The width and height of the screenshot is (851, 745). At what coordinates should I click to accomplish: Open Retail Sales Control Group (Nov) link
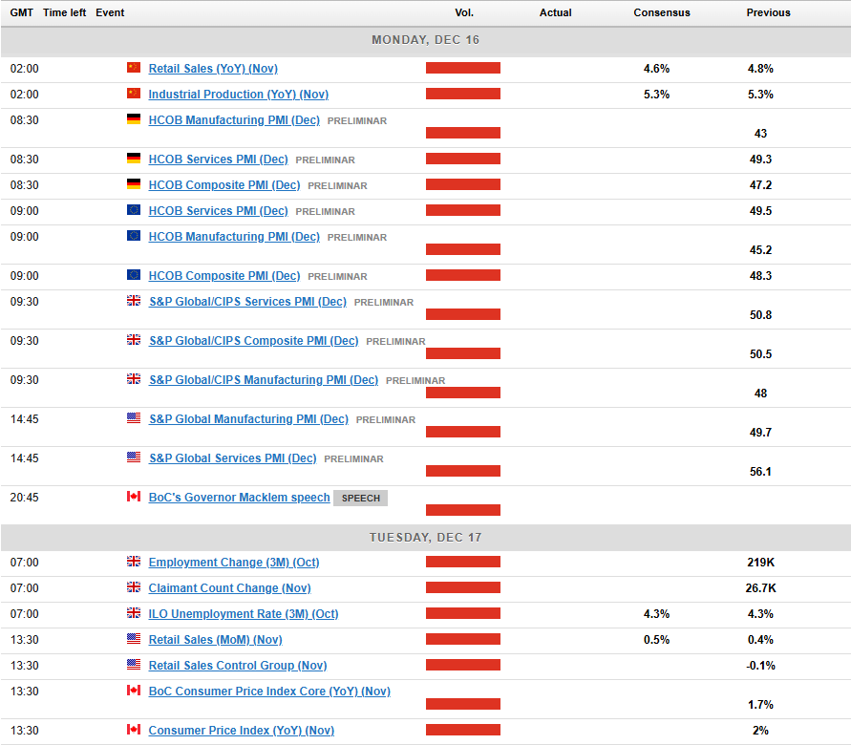[237, 665]
